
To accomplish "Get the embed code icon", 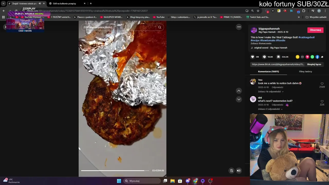I will point(302,57).
